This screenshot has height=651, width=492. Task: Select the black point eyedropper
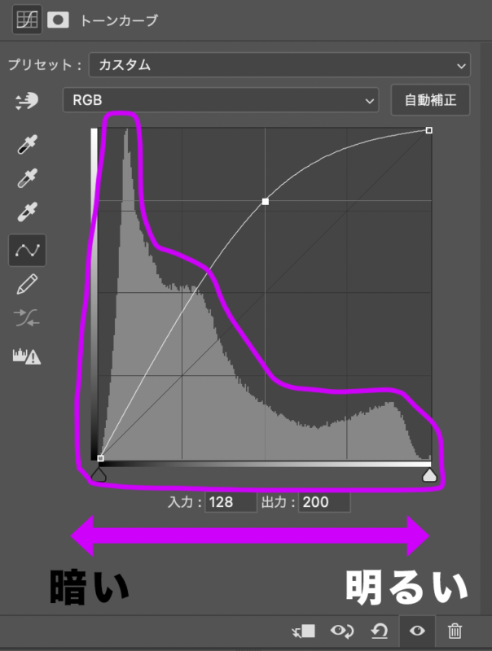(x=28, y=145)
